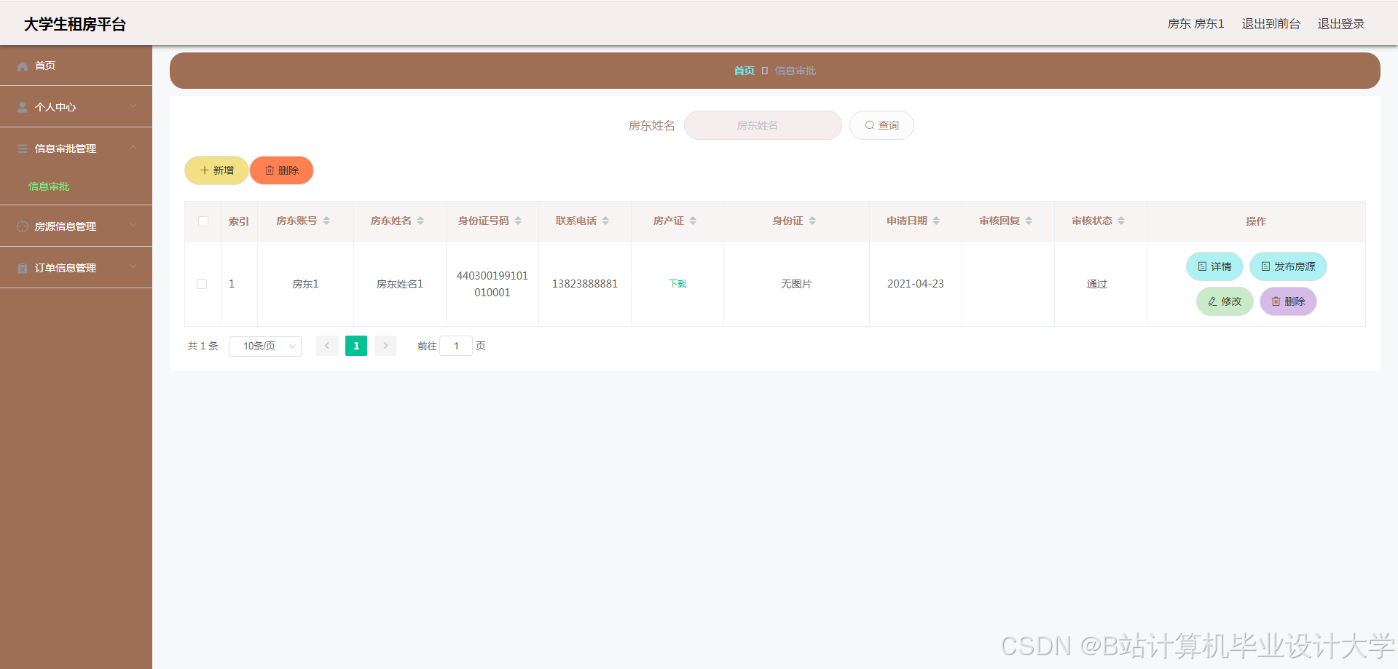Image resolution: width=1398 pixels, height=669 pixels.
Task: Click 修改 for 房东1 row
Action: coord(1225,301)
